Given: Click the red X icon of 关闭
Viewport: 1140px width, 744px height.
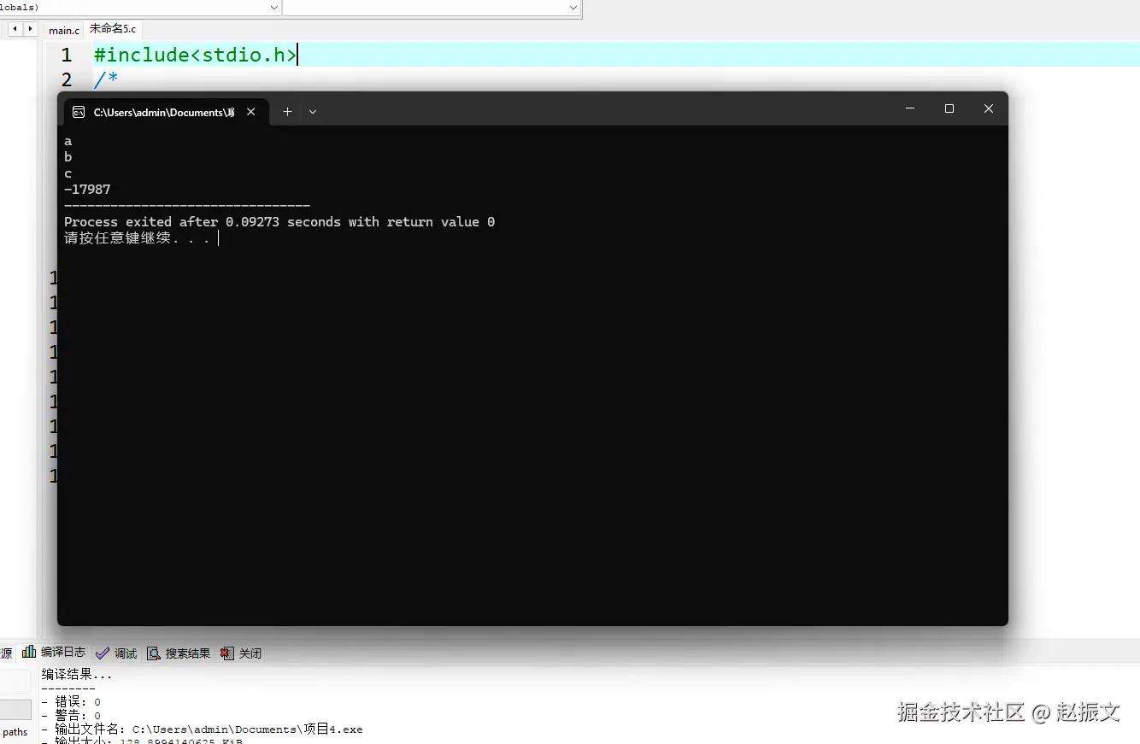Looking at the screenshot, I should (226, 653).
